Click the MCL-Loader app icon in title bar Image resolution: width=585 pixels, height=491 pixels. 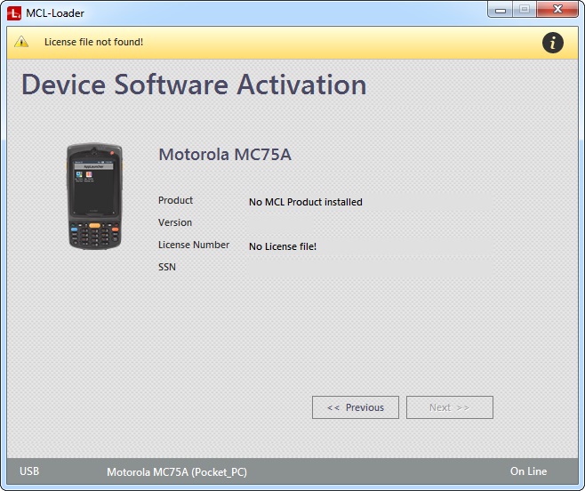(15, 12)
